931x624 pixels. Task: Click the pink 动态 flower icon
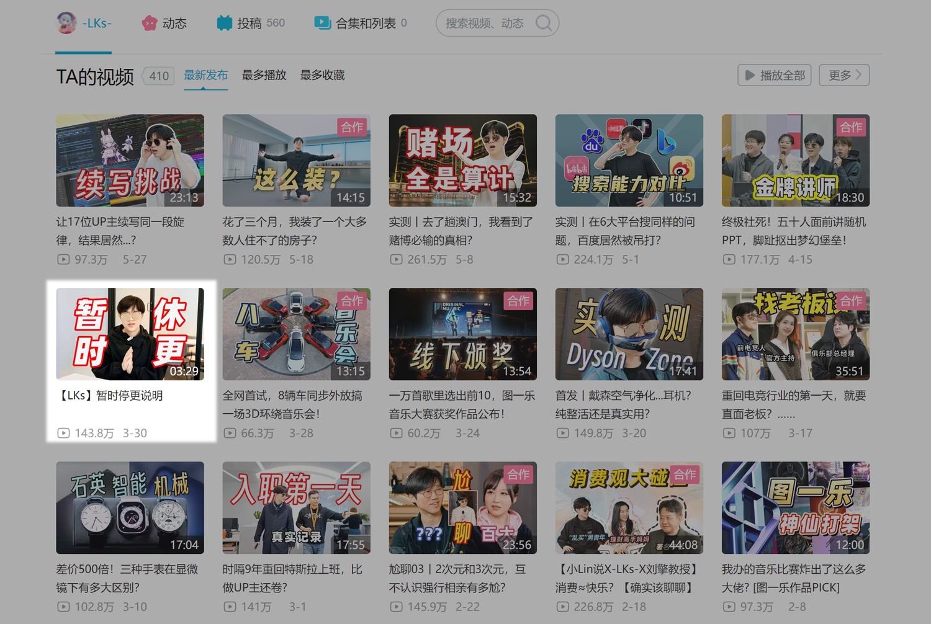(149, 23)
